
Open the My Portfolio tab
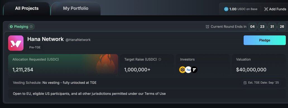[x=76, y=9]
